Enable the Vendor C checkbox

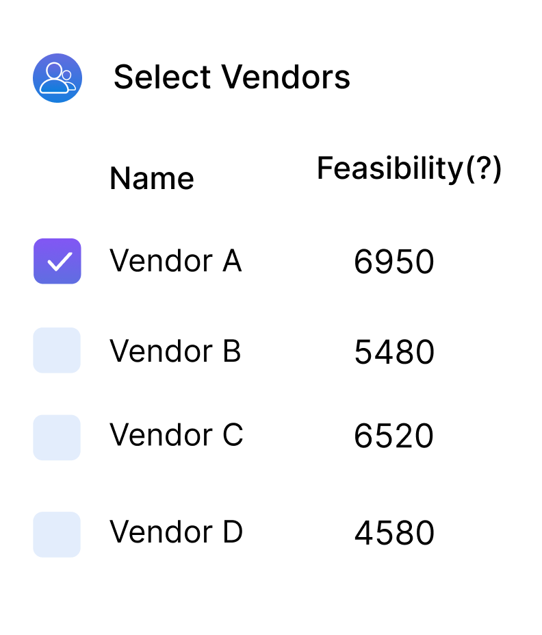[x=57, y=437]
